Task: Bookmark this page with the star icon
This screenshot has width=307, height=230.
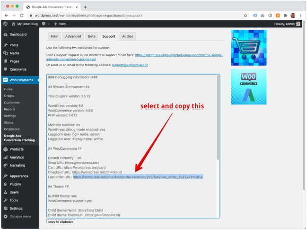Action: (245, 16)
